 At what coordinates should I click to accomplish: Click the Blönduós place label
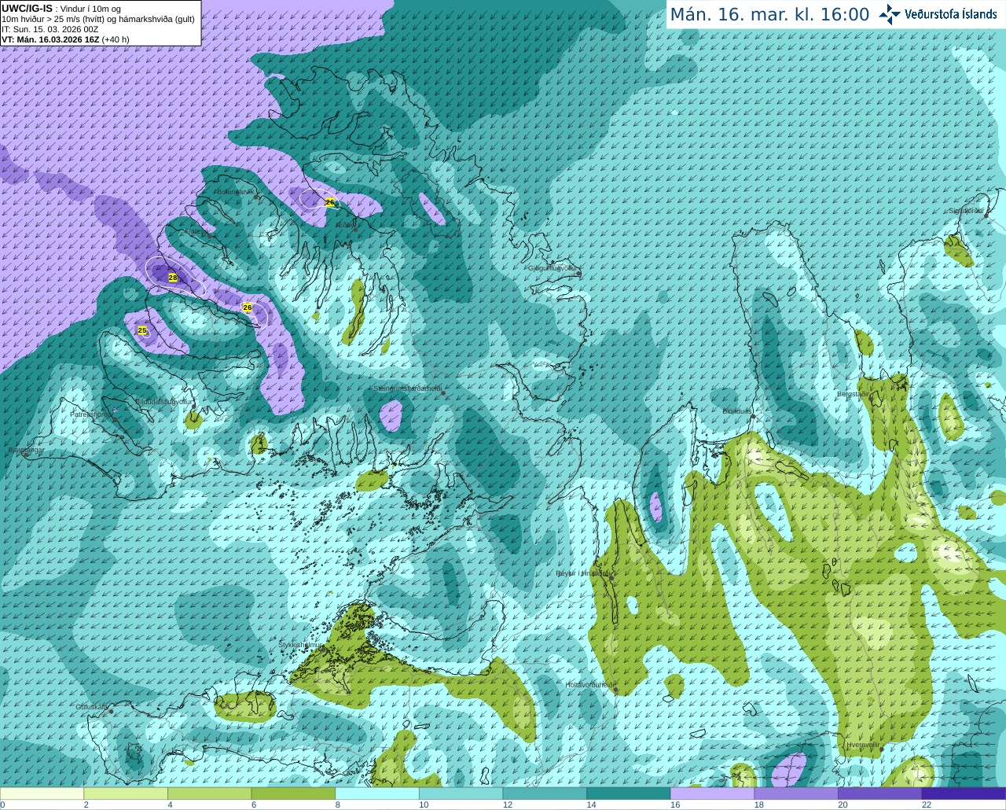tap(738, 411)
